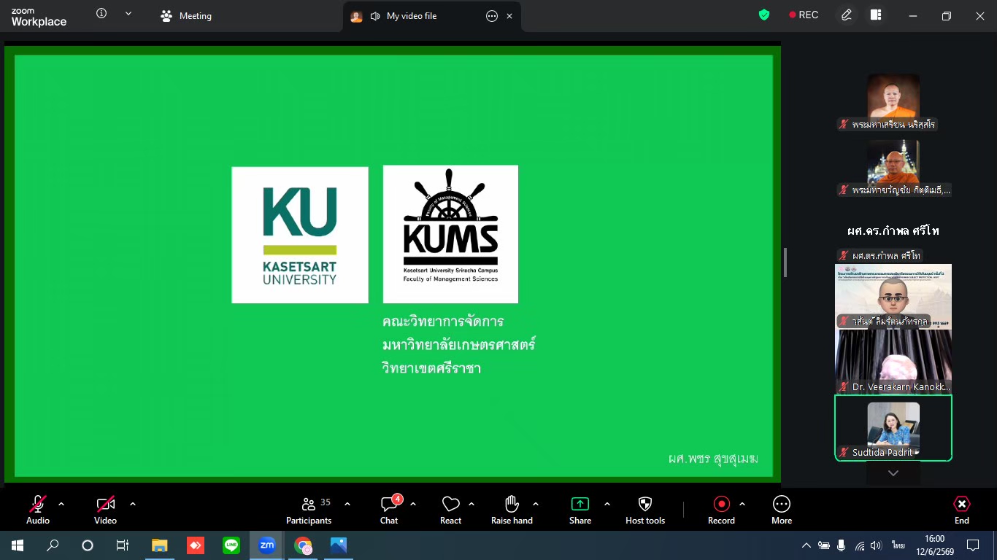Raise hand in the meeting

512,510
